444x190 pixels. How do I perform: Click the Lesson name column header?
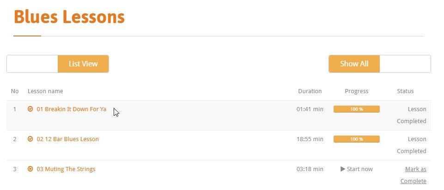45,91
